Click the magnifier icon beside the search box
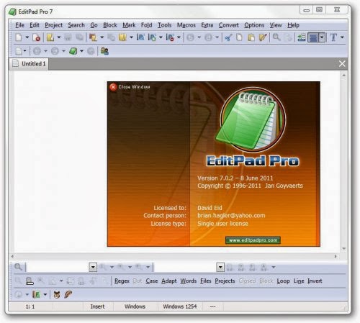This screenshot has width=360, height=323. tap(18, 267)
